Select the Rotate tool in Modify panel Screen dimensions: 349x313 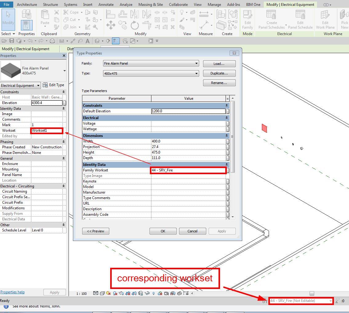tap(134, 25)
